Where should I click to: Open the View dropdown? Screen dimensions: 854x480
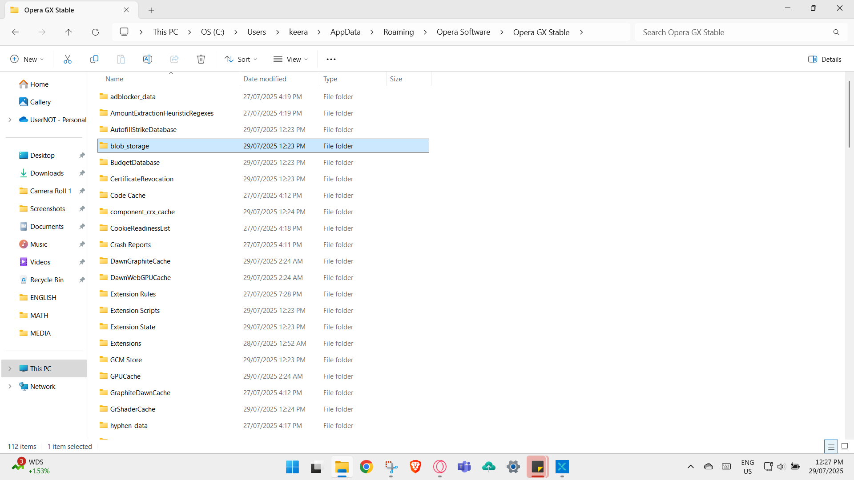(x=291, y=59)
